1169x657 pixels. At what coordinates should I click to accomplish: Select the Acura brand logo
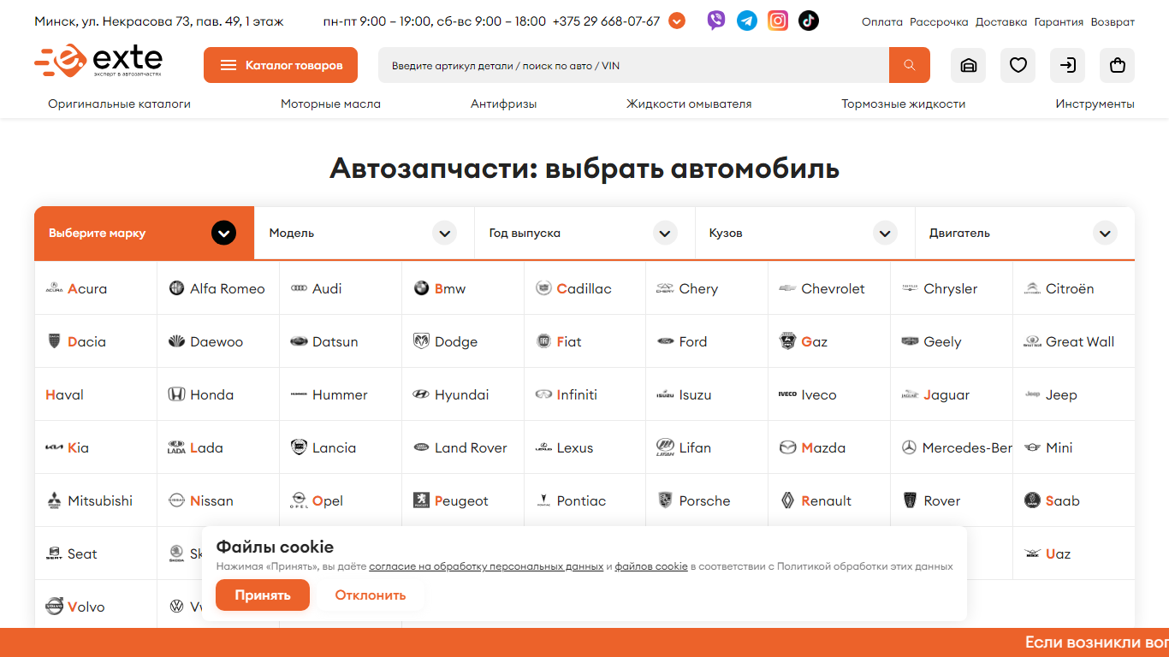pyautogui.click(x=54, y=289)
